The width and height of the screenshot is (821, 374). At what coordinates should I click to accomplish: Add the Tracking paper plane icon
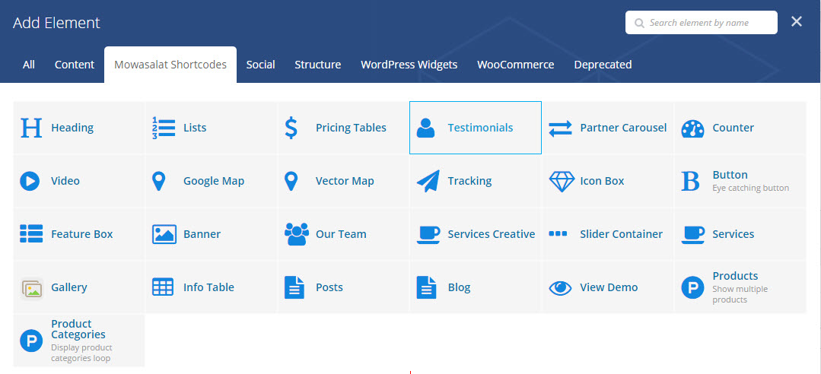click(428, 182)
